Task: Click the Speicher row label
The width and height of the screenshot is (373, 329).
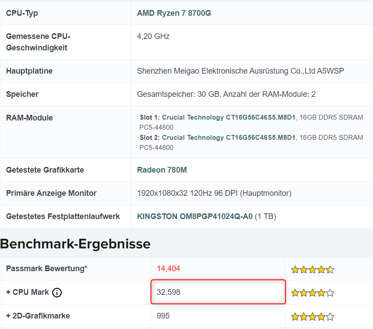Action: pyautogui.click(x=22, y=94)
